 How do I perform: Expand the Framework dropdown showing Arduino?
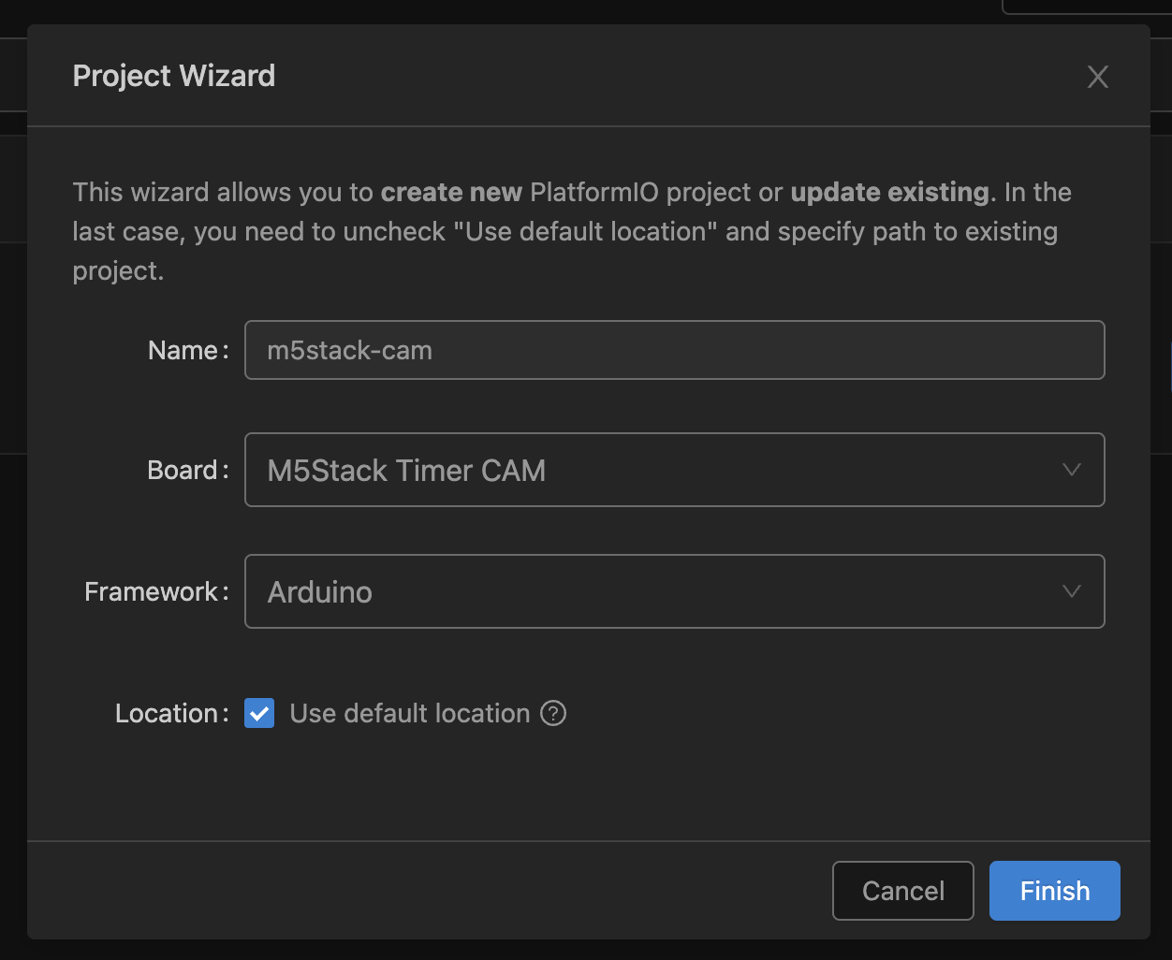click(x=674, y=591)
